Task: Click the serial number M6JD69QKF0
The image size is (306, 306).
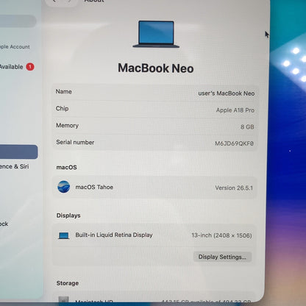Action: tap(234, 143)
